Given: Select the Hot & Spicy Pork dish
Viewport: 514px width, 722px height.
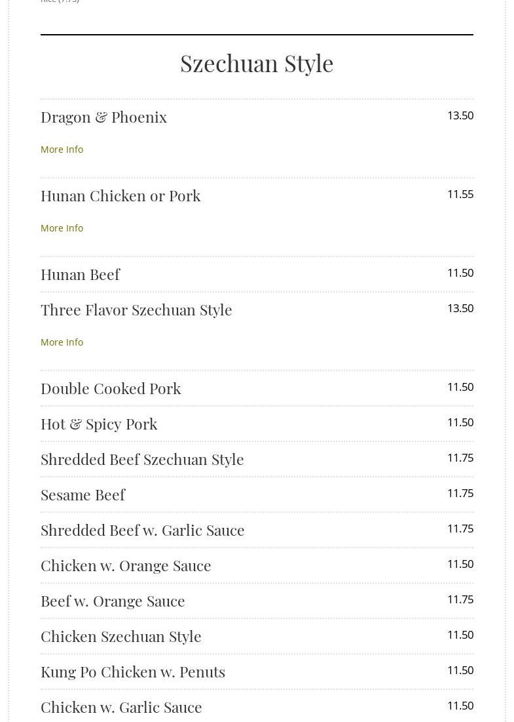Looking at the screenshot, I should coord(99,424).
